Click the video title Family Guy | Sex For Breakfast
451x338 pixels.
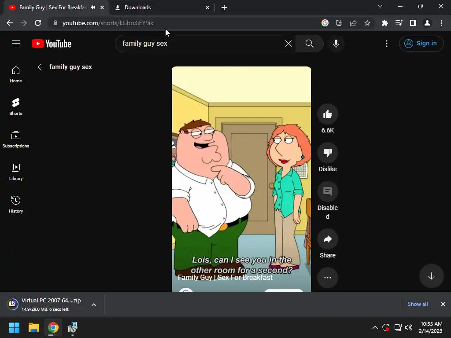pyautogui.click(x=225, y=277)
